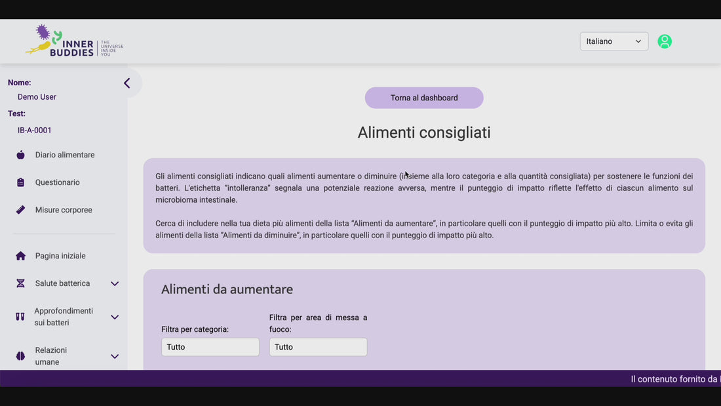Click the apple icon for Diario alimentare
This screenshot has height=406, width=721.
pos(20,155)
